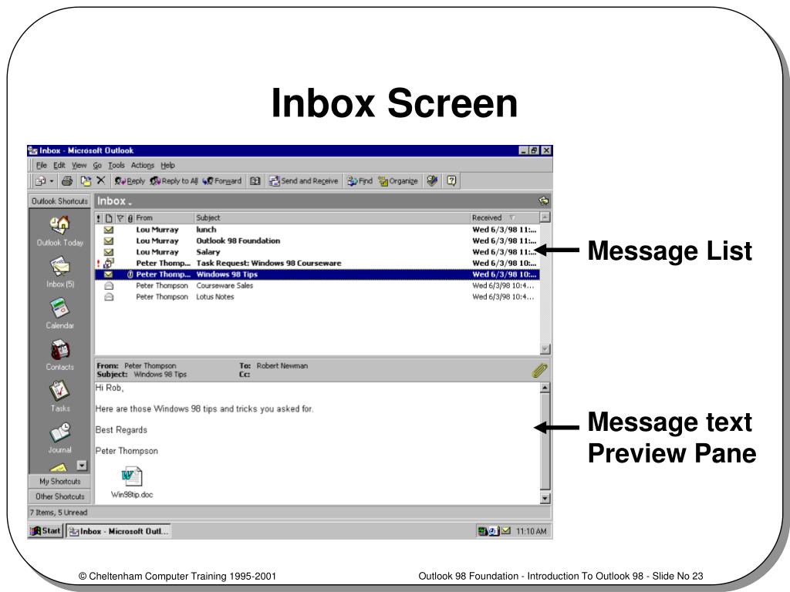
Task: Click the Windows Start button
Action: coord(46,530)
